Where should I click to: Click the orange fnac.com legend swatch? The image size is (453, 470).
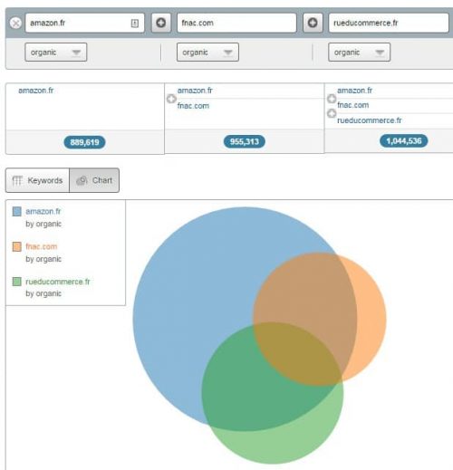pyautogui.click(x=17, y=246)
